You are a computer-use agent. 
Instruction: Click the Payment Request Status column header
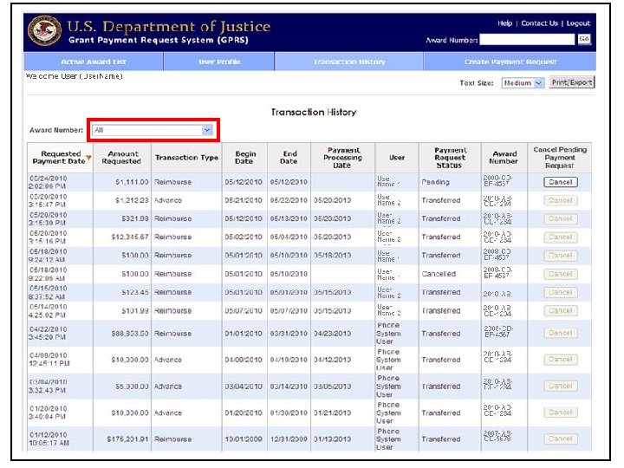(x=450, y=158)
